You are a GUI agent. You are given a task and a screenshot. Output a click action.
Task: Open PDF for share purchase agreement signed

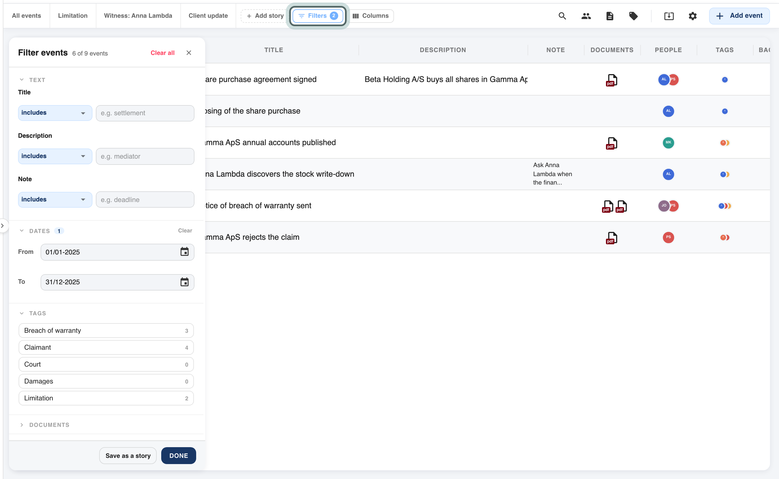click(611, 80)
